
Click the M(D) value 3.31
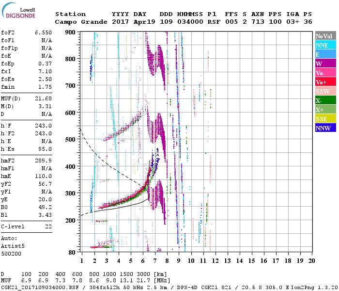click(x=45, y=106)
